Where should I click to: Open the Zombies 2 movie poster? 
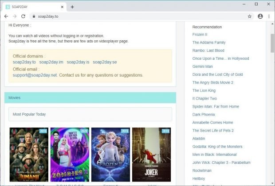coord(70,155)
